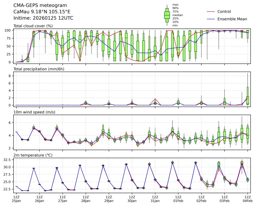The image size is (256, 206).
Task: Click the tall 04Feb precipitation box plot
Action: click(248, 96)
